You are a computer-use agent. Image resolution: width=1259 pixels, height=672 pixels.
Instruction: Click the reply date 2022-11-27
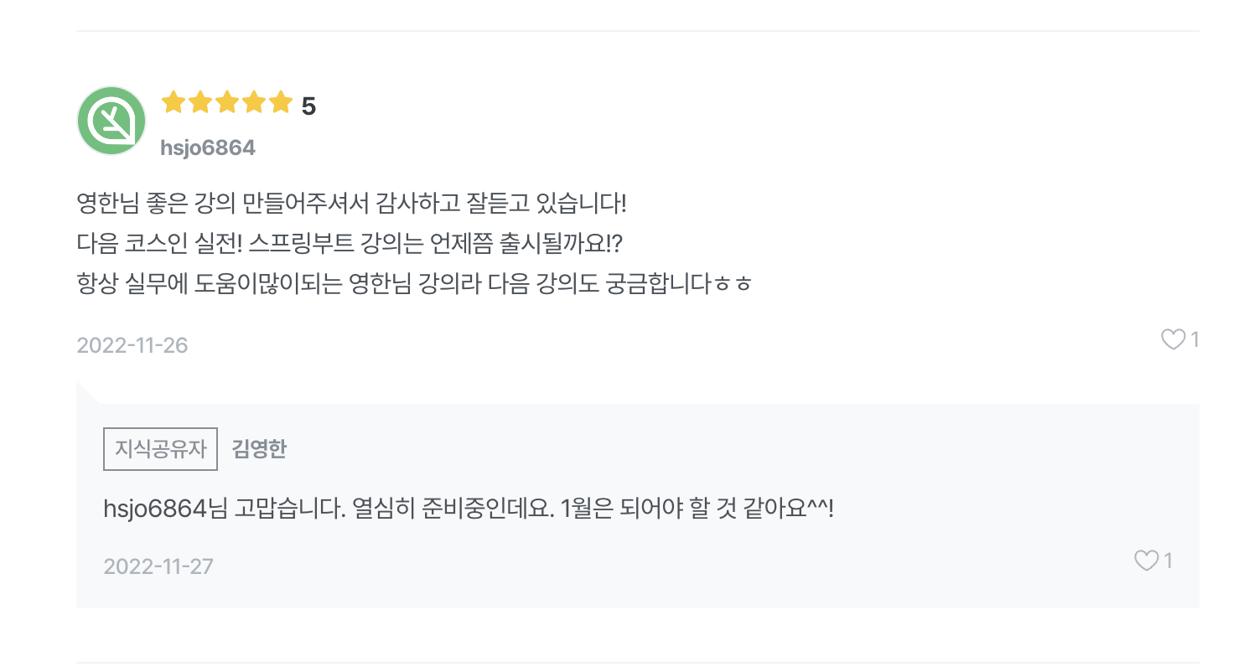pyautogui.click(x=158, y=566)
